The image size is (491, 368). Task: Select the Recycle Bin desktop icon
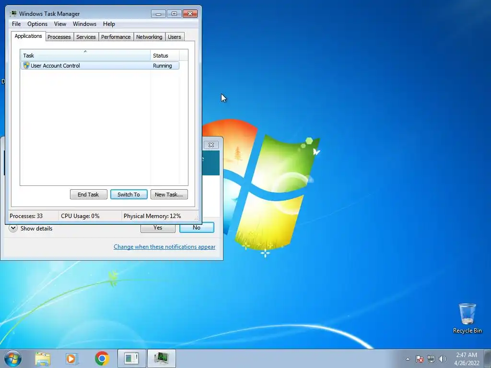[x=467, y=318]
